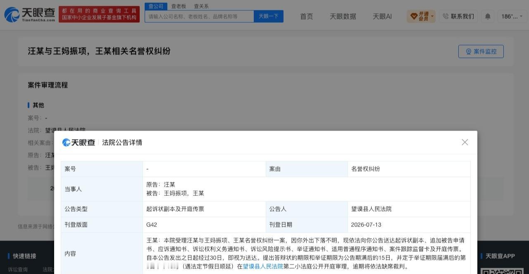Click the 法院公告详情 dialog title

pyautogui.click(x=122, y=143)
